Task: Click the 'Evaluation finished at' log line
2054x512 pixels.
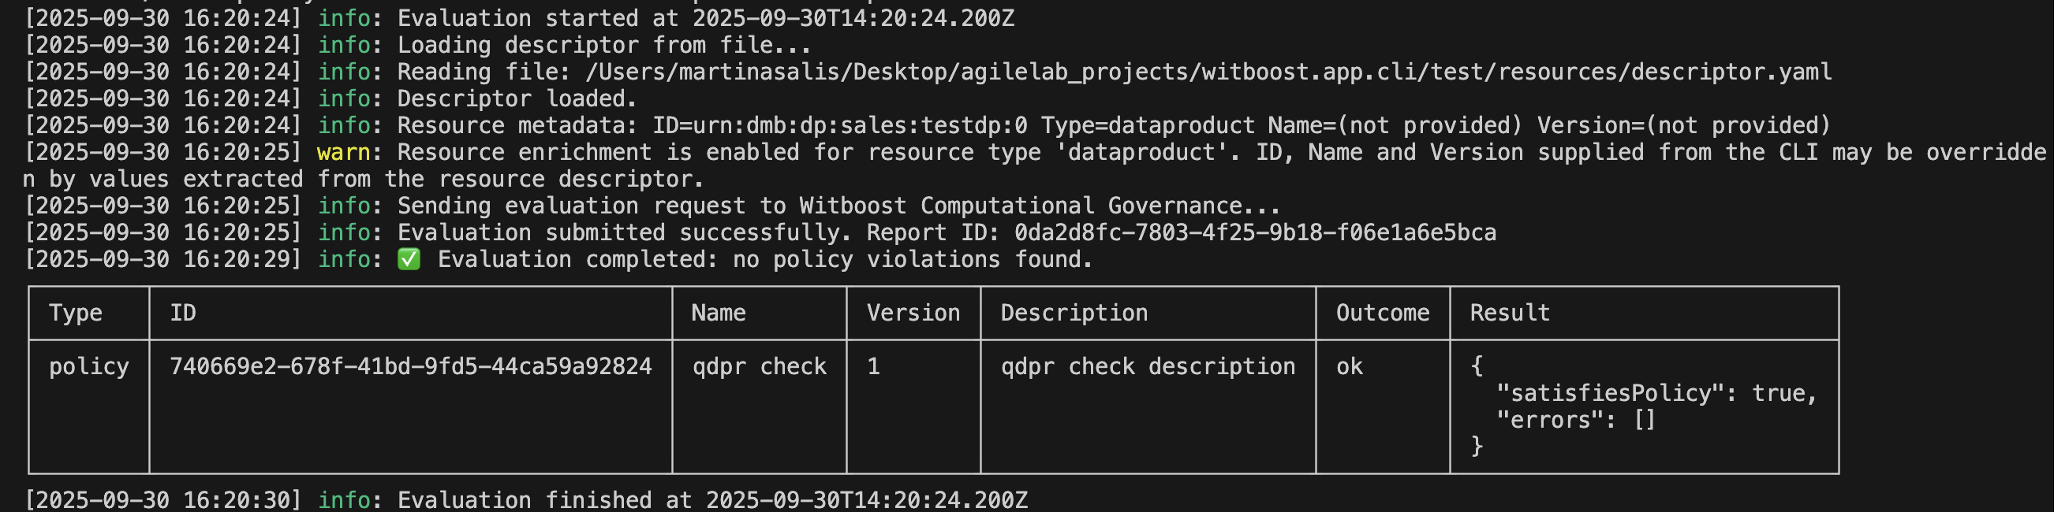Action: click(711, 500)
